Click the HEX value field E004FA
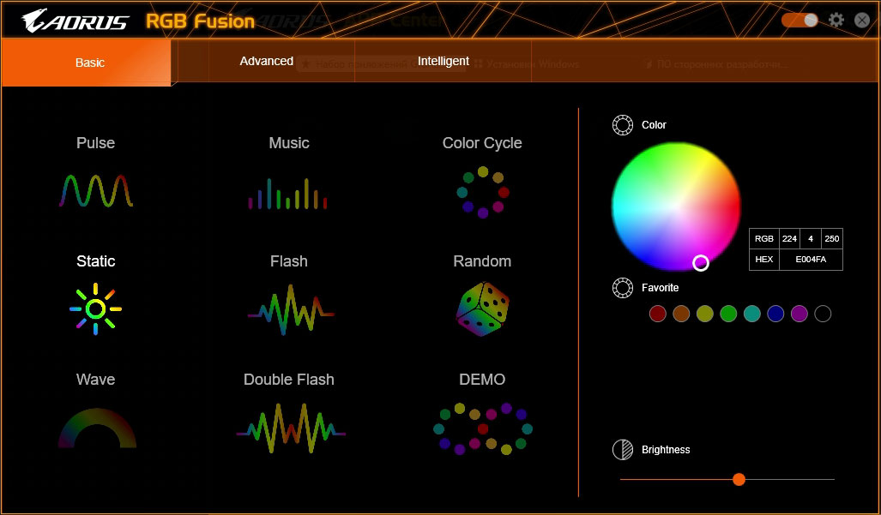This screenshot has height=515, width=881. point(811,259)
